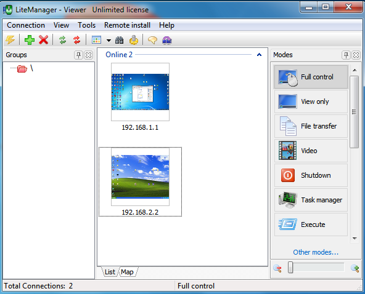Click the thumbnail size slider handle

click(290, 268)
